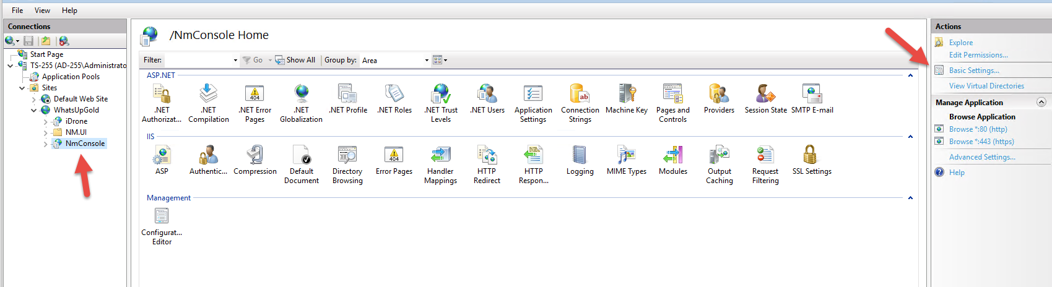Viewport: 1052px width, 287px height.
Task: Open Advanced Settings link
Action: tap(982, 157)
